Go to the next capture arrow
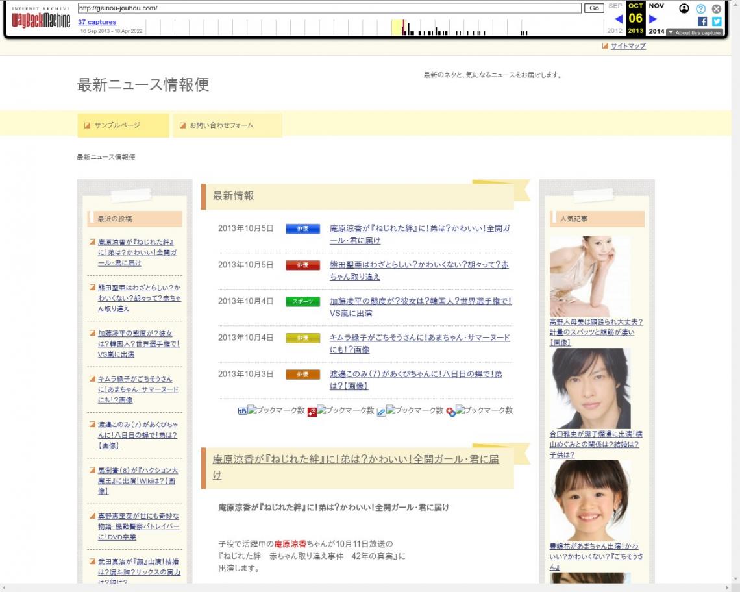The image size is (740, 592). pos(653,19)
